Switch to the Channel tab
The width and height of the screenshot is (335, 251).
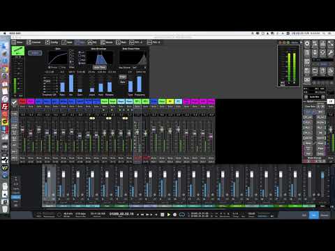(x=34, y=43)
